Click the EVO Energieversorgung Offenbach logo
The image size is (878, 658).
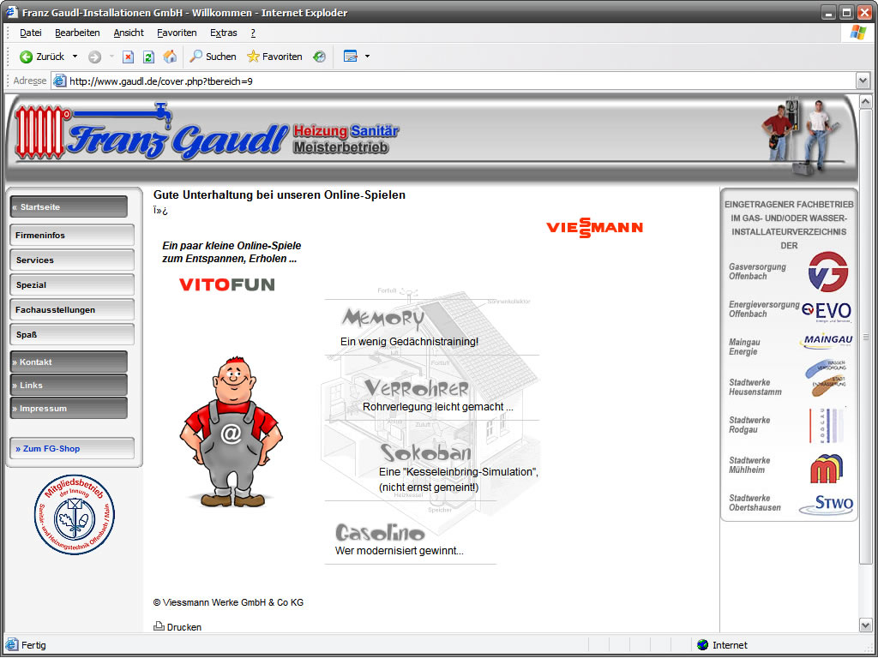click(x=827, y=311)
